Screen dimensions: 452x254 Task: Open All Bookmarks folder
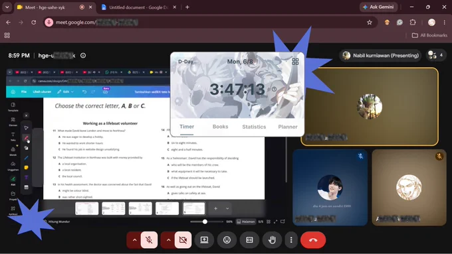[x=429, y=35]
